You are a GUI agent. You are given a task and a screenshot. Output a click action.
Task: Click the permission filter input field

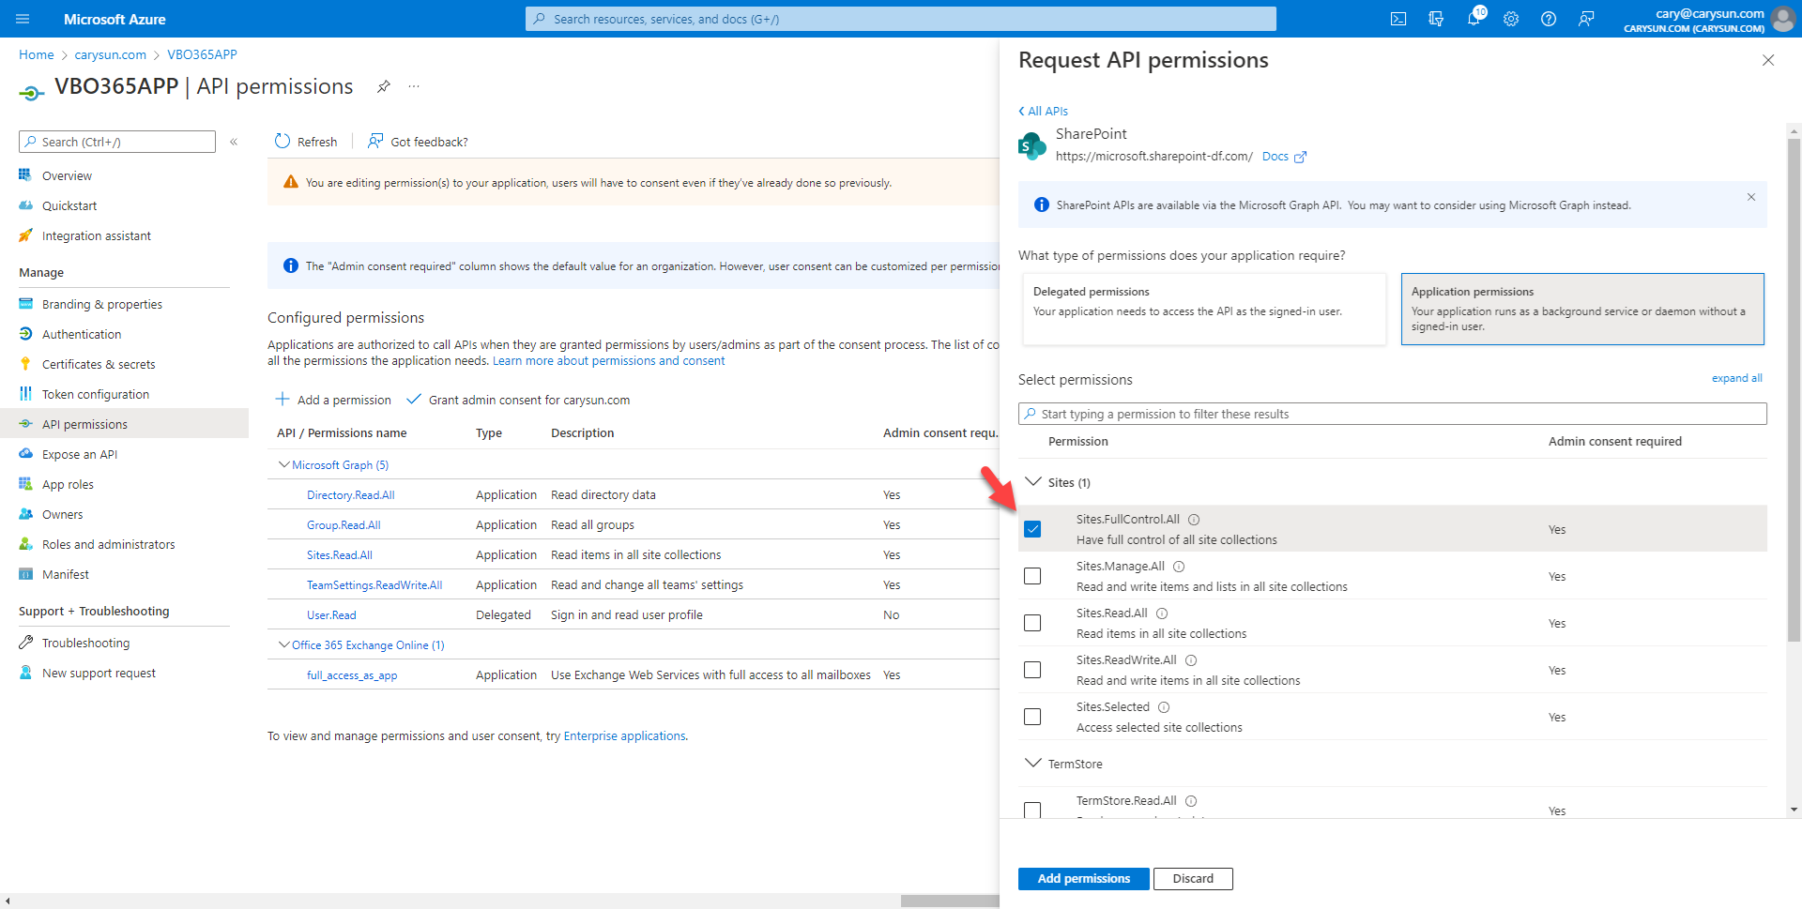(x=1393, y=414)
